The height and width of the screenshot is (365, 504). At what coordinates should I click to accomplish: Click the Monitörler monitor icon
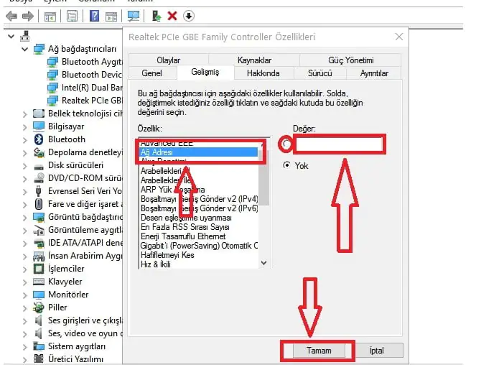39,295
